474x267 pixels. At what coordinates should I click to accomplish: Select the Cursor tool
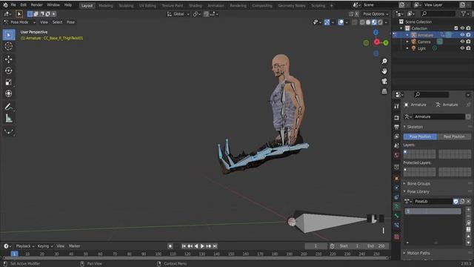(x=8, y=46)
